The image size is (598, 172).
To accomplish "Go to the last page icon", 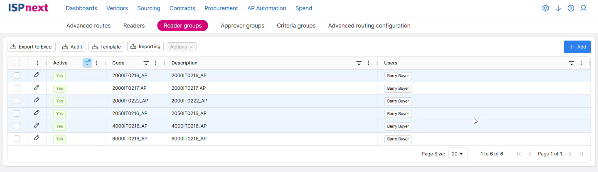I will tap(581, 154).
